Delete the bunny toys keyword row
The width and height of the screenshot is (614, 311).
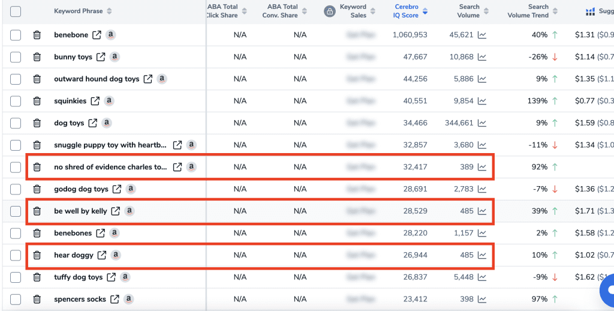click(37, 57)
